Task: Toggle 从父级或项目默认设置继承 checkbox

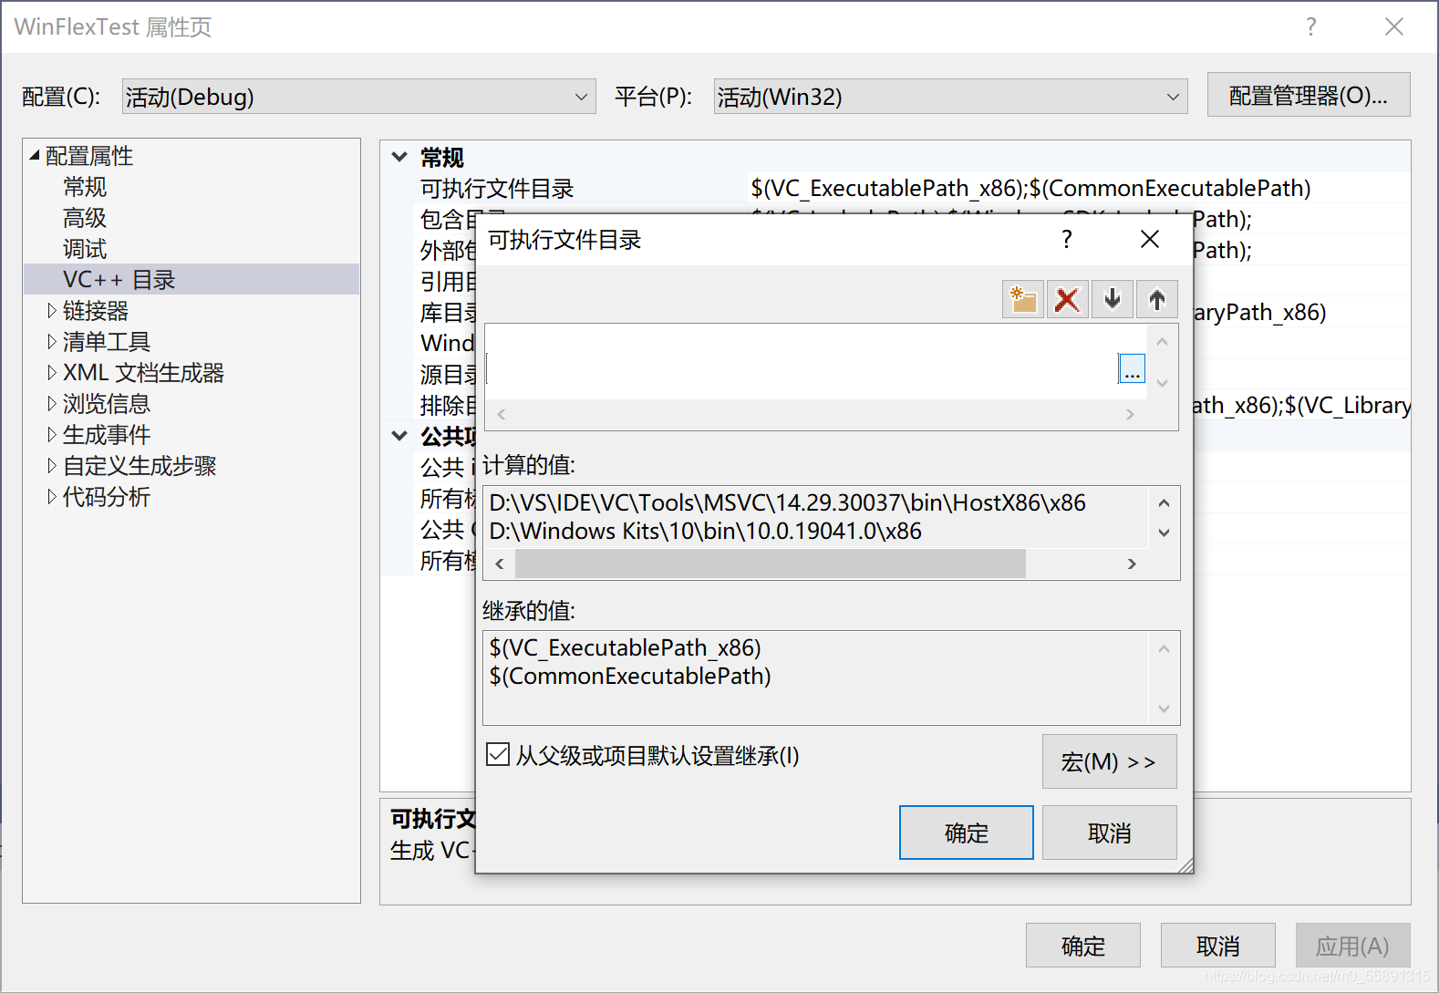Action: [498, 754]
